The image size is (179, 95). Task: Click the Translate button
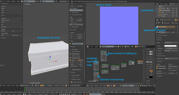pos(11,7)
